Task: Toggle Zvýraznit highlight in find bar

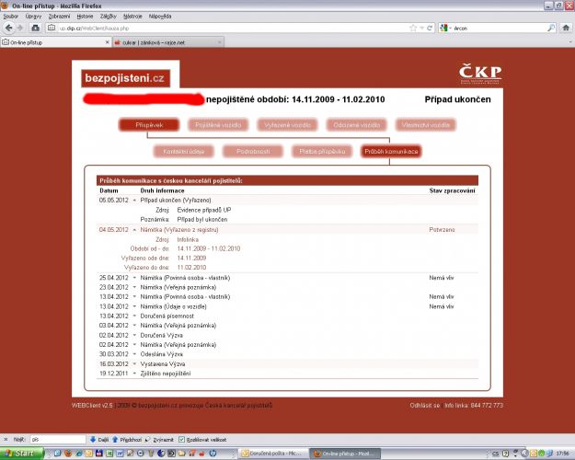Action: (159, 439)
